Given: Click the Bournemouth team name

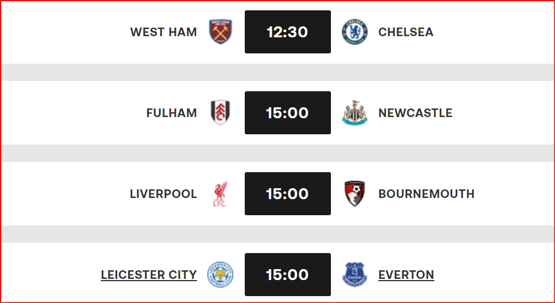Looking at the screenshot, I should point(426,194).
